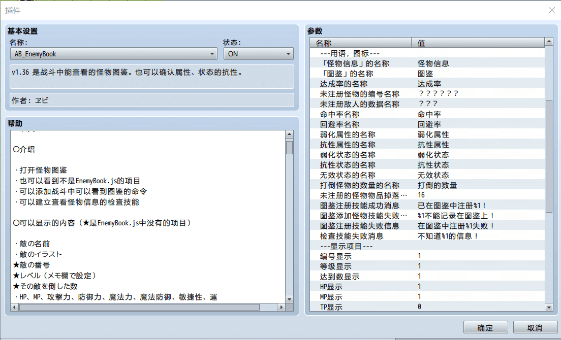Click help text scroll down arrow
This screenshot has height=340, width=561.
(290, 299)
